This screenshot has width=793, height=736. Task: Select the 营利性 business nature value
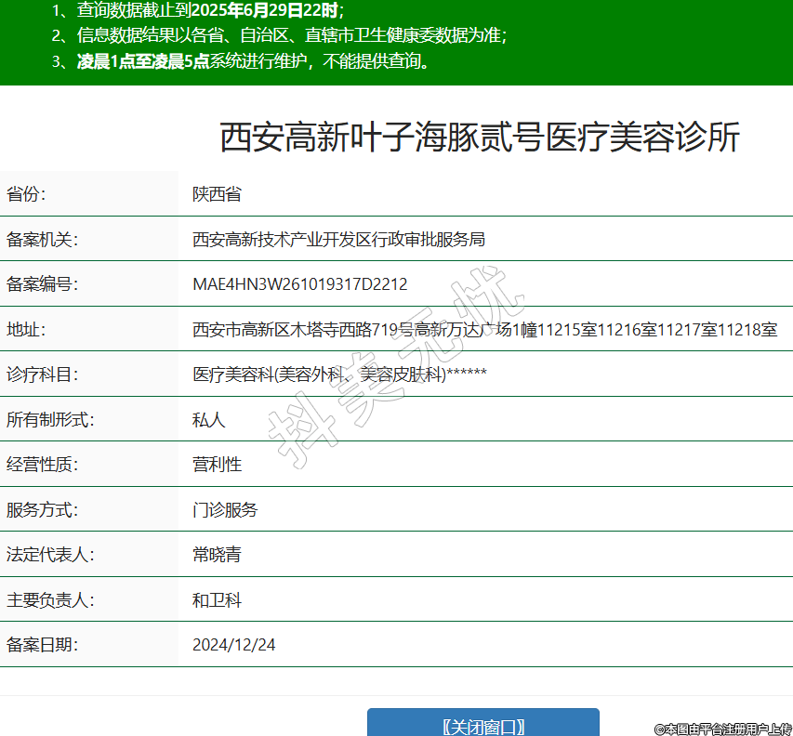click(x=217, y=465)
